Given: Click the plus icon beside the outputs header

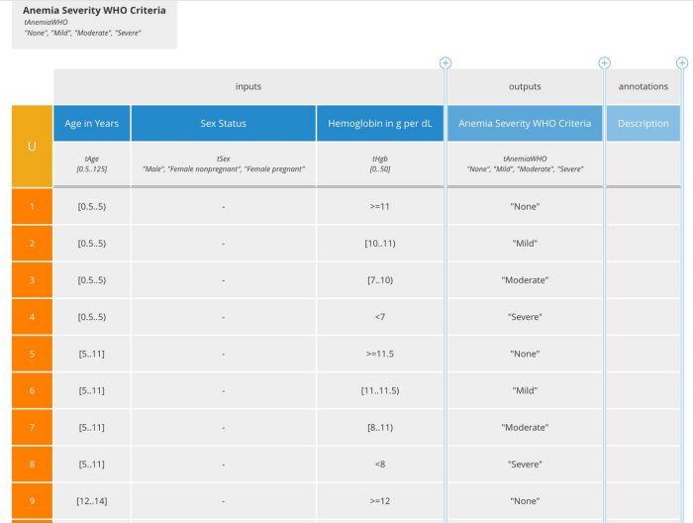Looking at the screenshot, I should pos(604,63).
